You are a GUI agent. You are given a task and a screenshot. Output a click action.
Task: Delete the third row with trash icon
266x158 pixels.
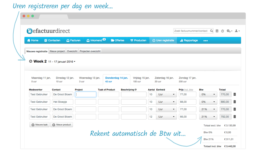click(234, 109)
